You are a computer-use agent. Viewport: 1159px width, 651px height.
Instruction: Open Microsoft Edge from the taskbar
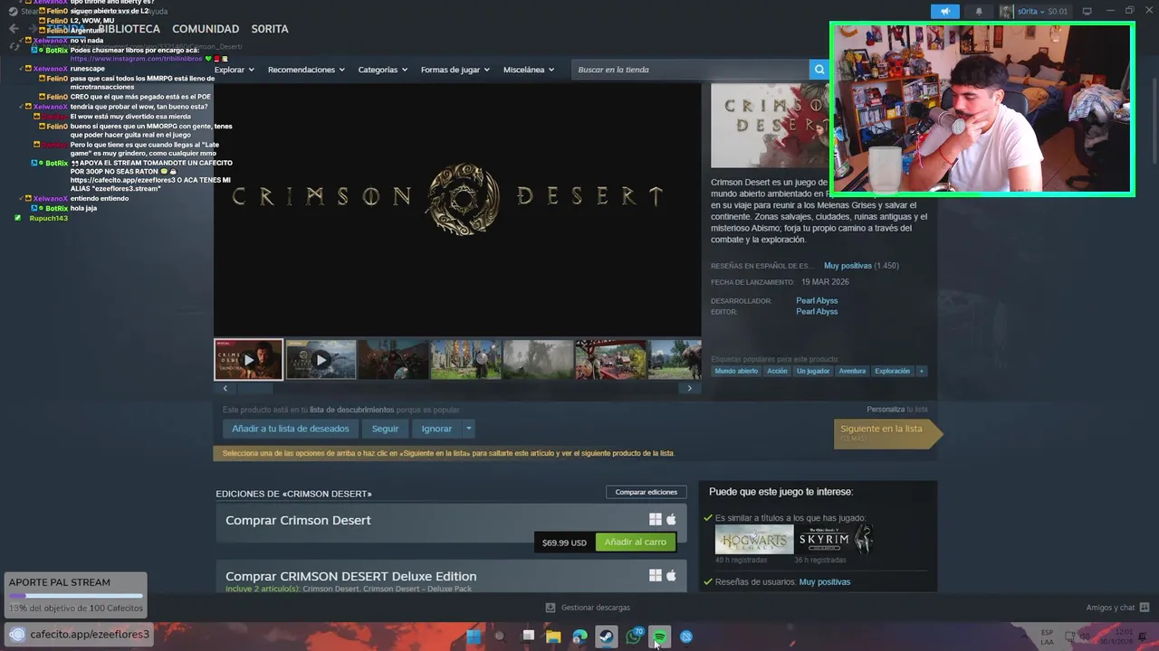coord(579,637)
